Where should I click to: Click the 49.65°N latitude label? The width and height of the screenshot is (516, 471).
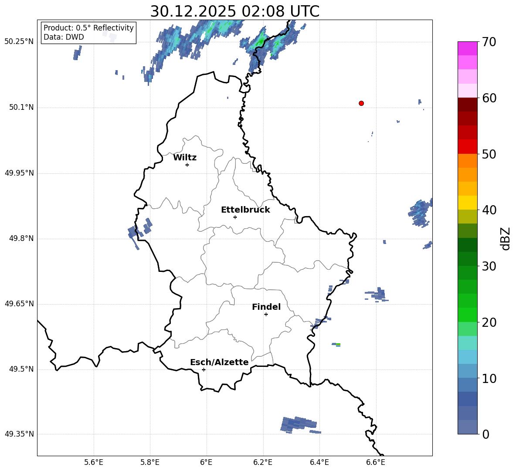coord(19,304)
